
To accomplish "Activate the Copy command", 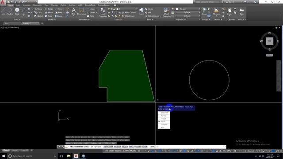I will [x=38, y=12].
